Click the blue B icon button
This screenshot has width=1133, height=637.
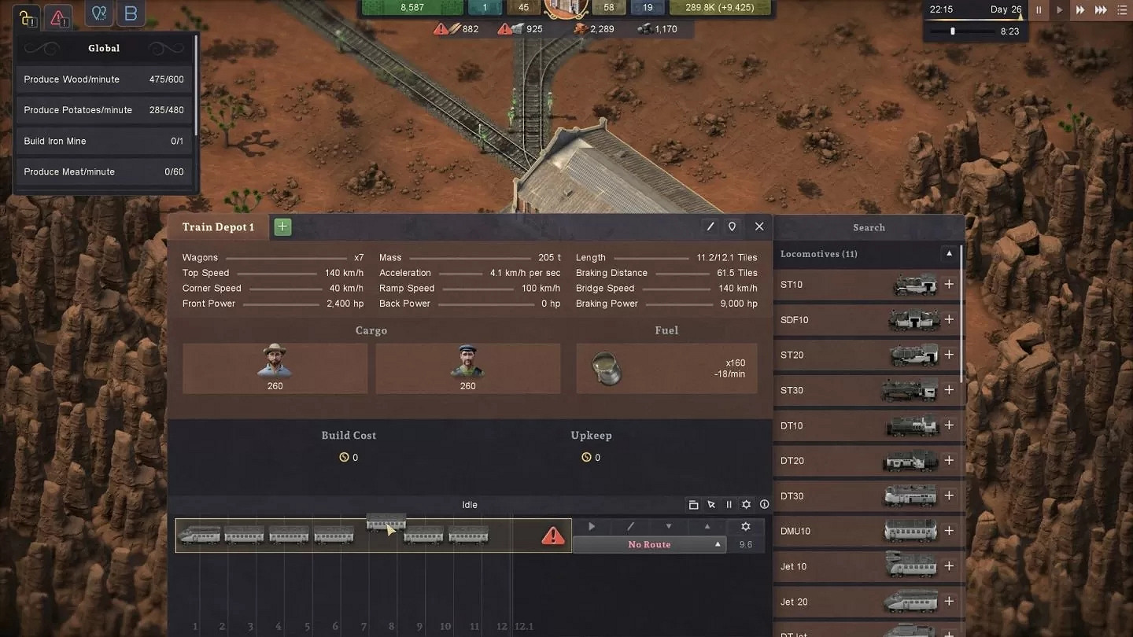pos(131,14)
